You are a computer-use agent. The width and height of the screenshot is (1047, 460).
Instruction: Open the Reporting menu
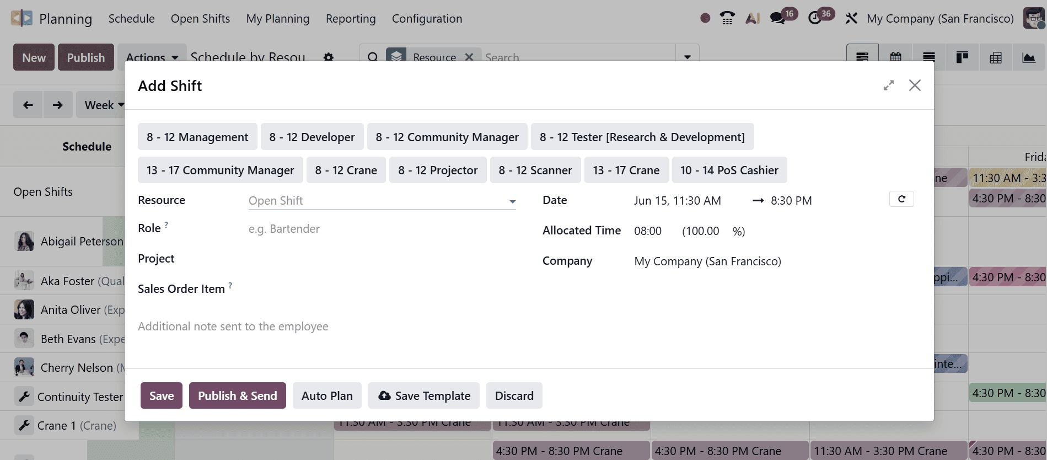click(351, 18)
